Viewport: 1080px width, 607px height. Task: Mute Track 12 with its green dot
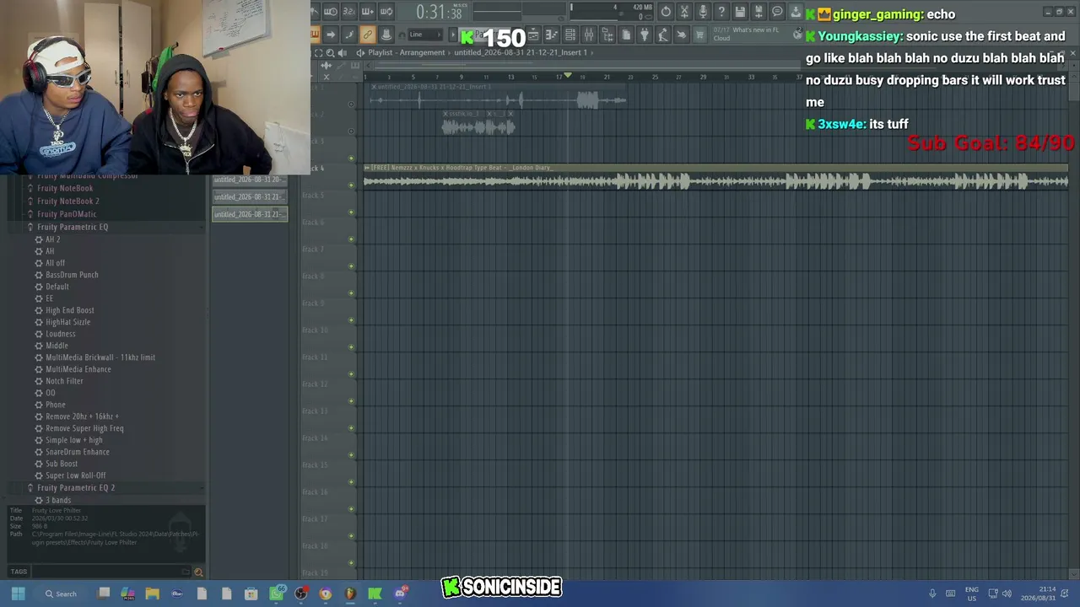[x=352, y=401]
